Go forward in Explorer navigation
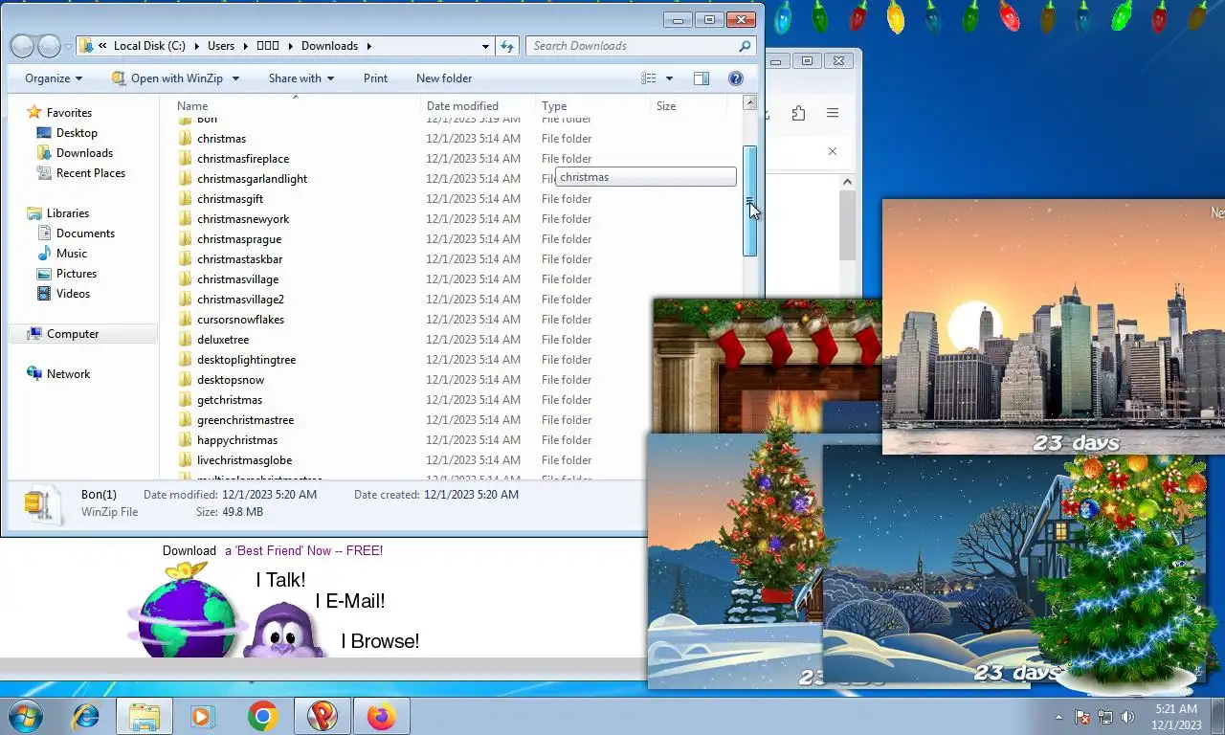1225x735 pixels. pyautogui.click(x=49, y=46)
